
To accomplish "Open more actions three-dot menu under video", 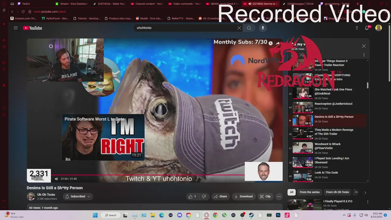I will (x=279, y=196).
